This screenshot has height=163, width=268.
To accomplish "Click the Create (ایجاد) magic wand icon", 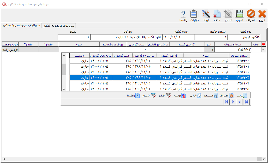I will (206, 15).
